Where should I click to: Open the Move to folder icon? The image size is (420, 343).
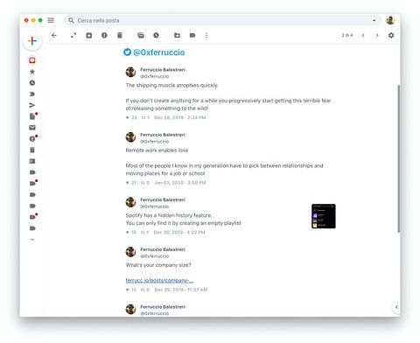[177, 35]
